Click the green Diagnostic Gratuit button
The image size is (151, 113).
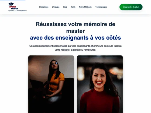[131, 7]
